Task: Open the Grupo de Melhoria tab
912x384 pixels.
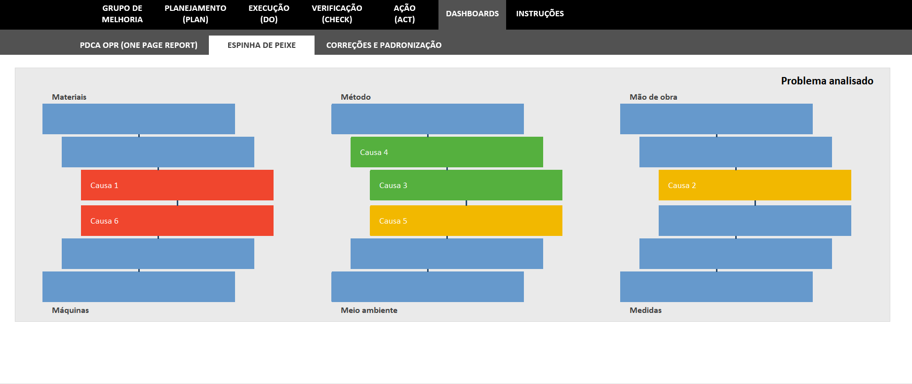Action: (x=122, y=14)
